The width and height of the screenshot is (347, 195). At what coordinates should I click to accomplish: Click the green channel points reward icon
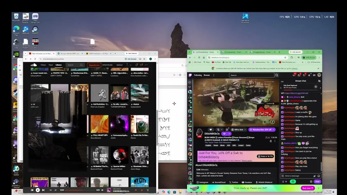[x=293, y=182]
